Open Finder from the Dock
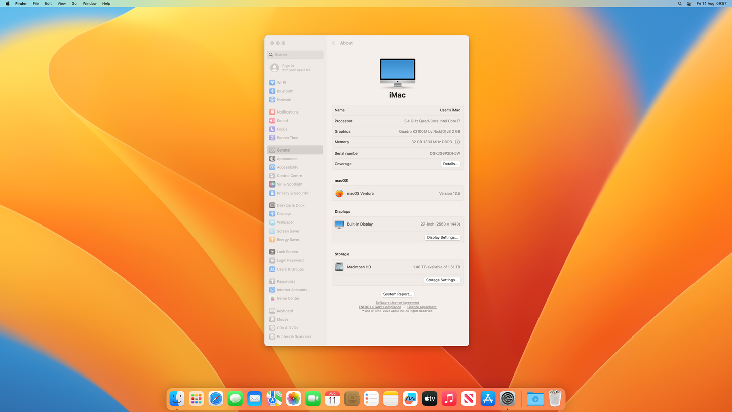 (x=177, y=399)
